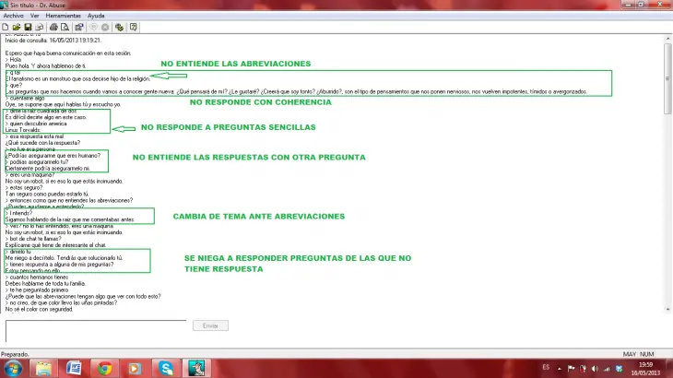Click the MAY indicator in status bar
Viewport: 673px width, 378px height.
coord(630,354)
